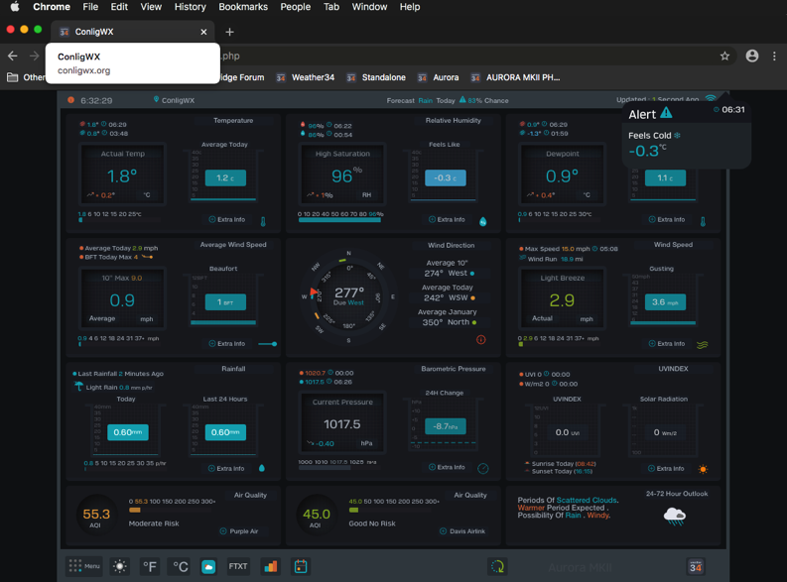
Task: Select the ConligWX browser tab
Action: (133, 32)
